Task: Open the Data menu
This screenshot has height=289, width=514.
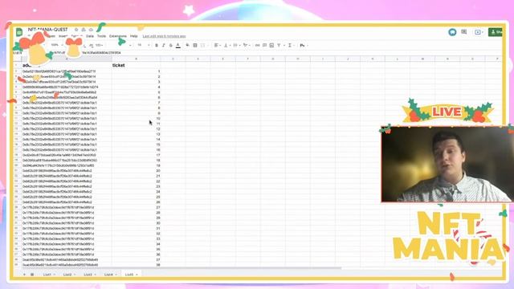Action: pos(90,36)
